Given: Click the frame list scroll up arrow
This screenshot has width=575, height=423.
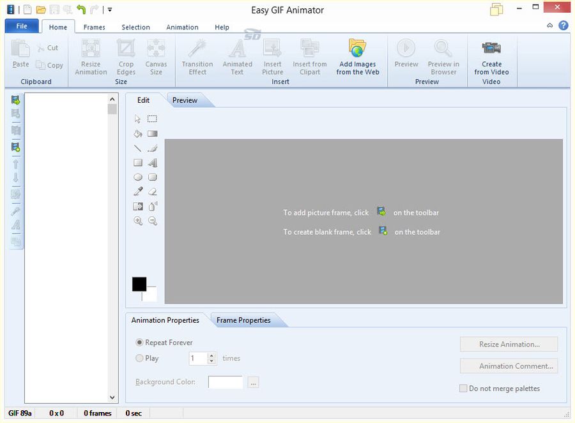Looking at the screenshot, I should pos(112,100).
